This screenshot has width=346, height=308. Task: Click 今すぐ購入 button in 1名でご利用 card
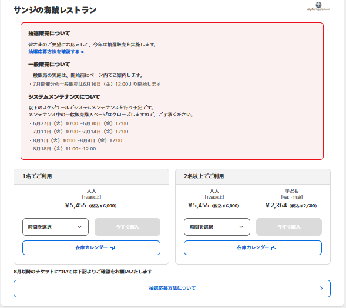click(127, 227)
